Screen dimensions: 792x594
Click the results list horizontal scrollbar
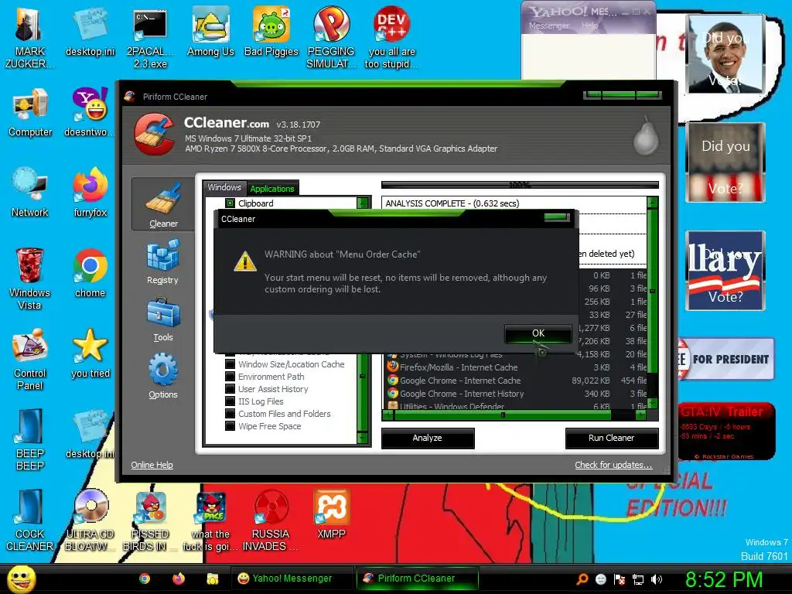pyautogui.click(x=514, y=415)
